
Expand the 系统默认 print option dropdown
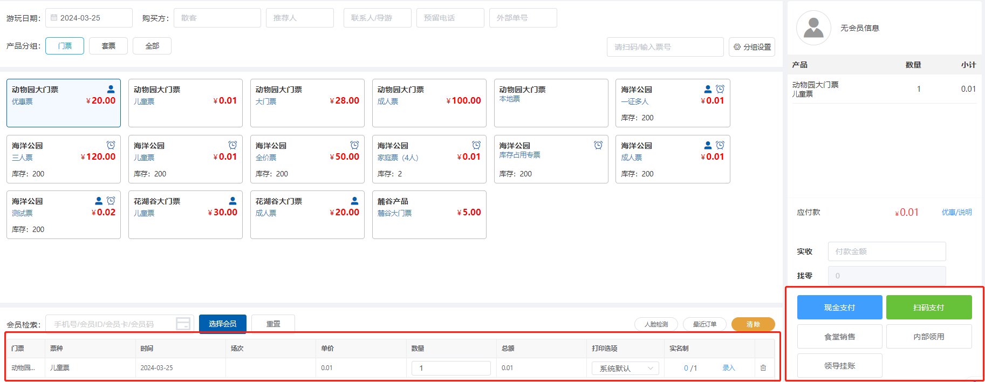click(625, 368)
